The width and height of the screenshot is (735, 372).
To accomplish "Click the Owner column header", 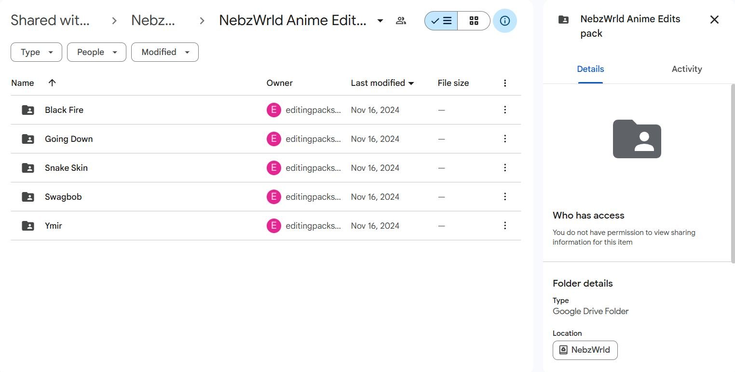I will pos(280,83).
